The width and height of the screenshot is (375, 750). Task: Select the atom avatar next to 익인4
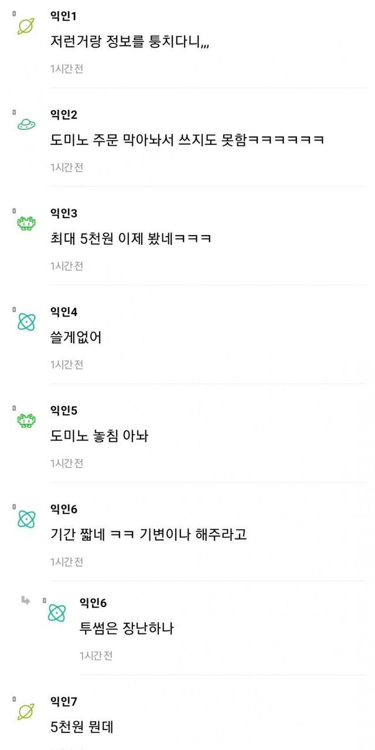(x=26, y=322)
